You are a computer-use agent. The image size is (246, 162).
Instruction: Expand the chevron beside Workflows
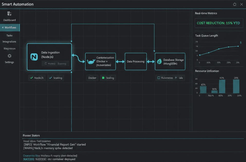[x=2, y=28]
